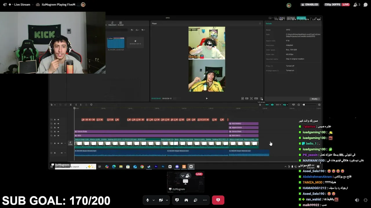Click the ENABLED indicator at the top
The image size is (371, 208).
click(x=310, y=5)
